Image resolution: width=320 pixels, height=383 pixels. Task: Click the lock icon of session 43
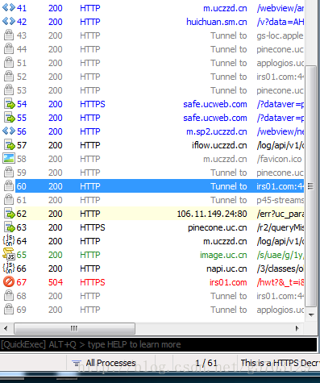9,35
